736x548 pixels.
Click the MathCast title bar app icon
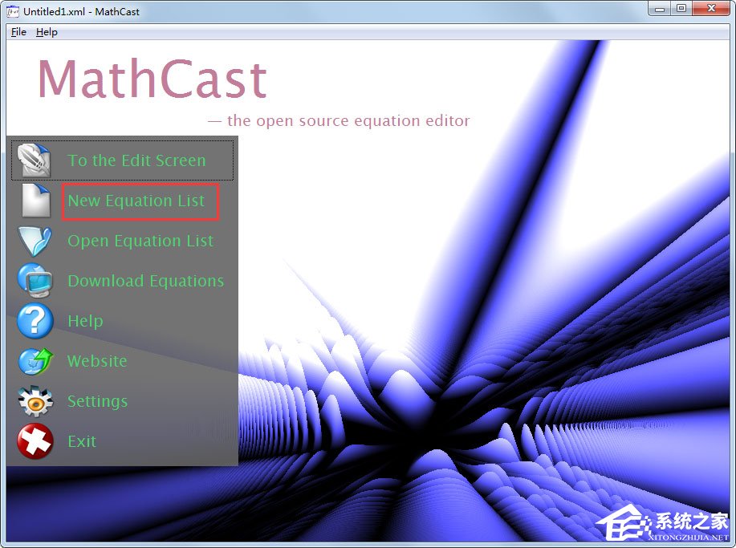13,11
